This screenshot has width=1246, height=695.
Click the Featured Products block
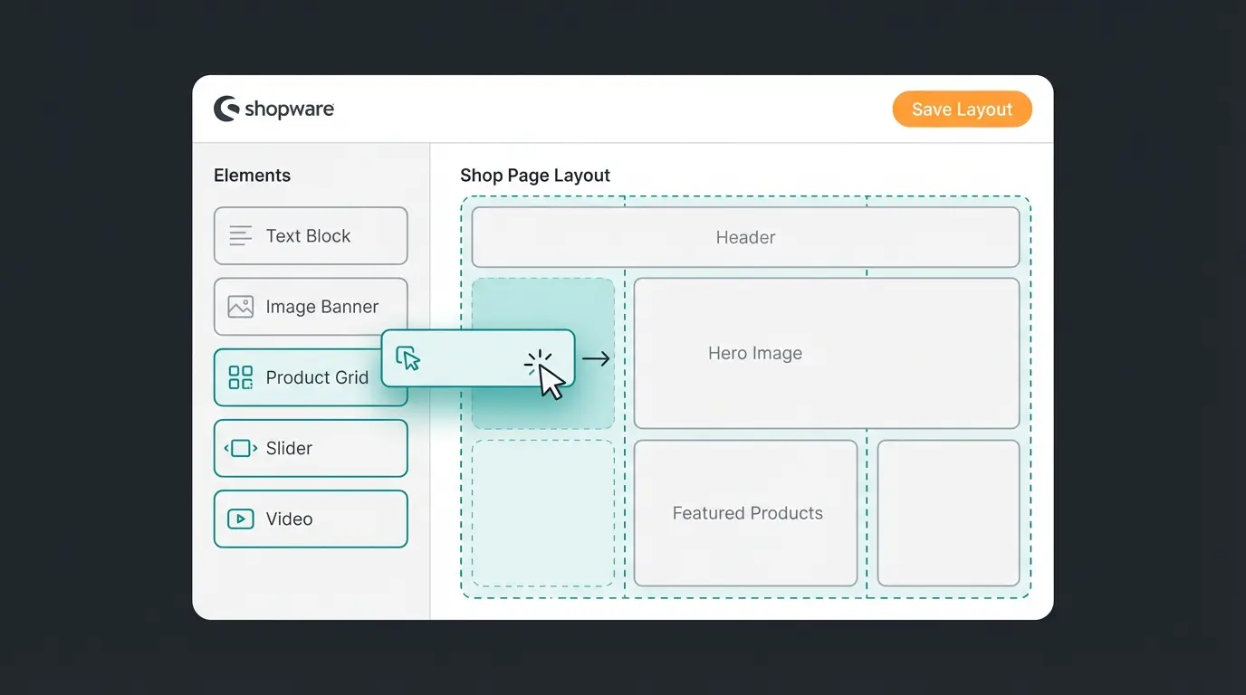pyautogui.click(x=744, y=512)
